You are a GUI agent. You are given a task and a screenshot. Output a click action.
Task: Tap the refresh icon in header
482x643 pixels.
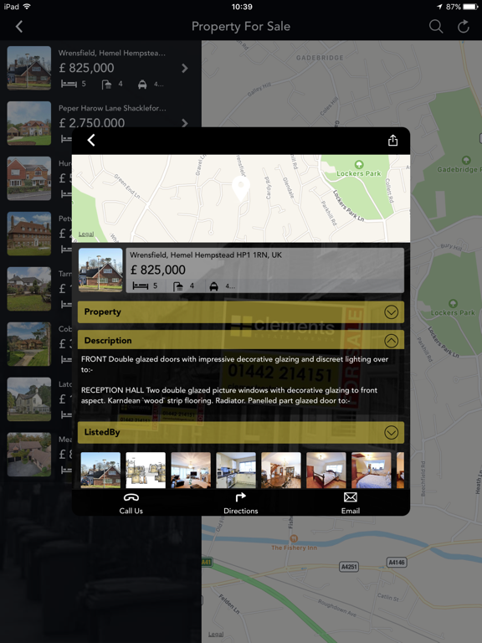[464, 27]
